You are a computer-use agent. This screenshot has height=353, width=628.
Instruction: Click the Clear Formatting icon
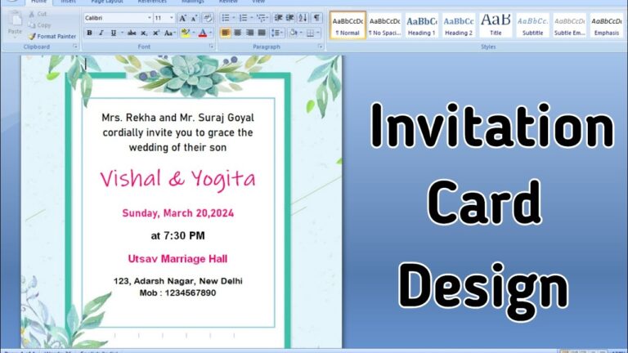tap(207, 17)
